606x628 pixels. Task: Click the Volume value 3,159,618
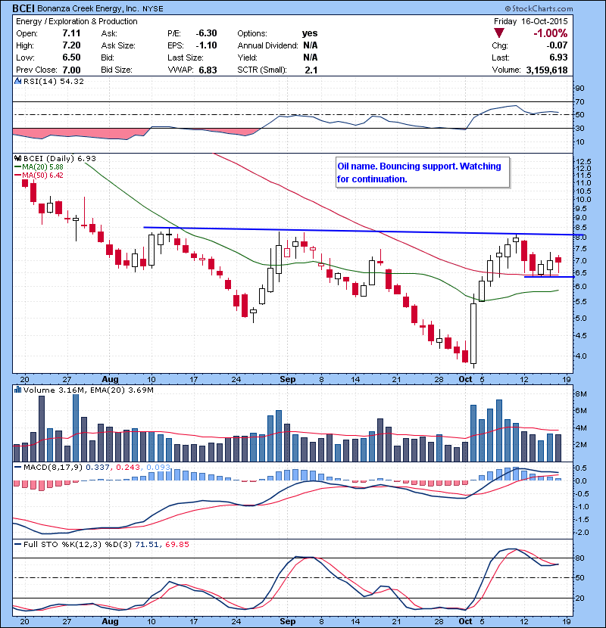547,70
